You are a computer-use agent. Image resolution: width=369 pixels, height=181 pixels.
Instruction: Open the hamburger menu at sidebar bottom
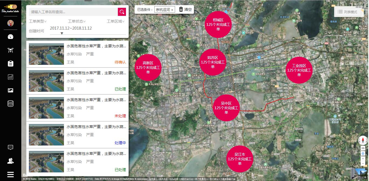pyautogui.click(x=11, y=175)
